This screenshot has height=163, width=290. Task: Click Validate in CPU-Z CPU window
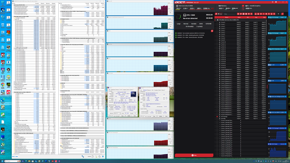[x=129, y=116]
